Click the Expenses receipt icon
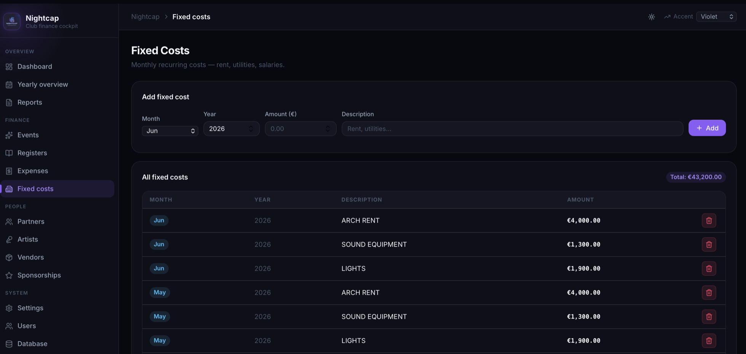Image resolution: width=746 pixels, height=354 pixels. 9,171
